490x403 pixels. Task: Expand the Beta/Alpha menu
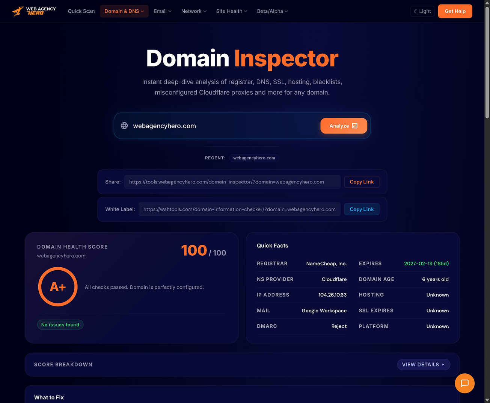(x=273, y=11)
